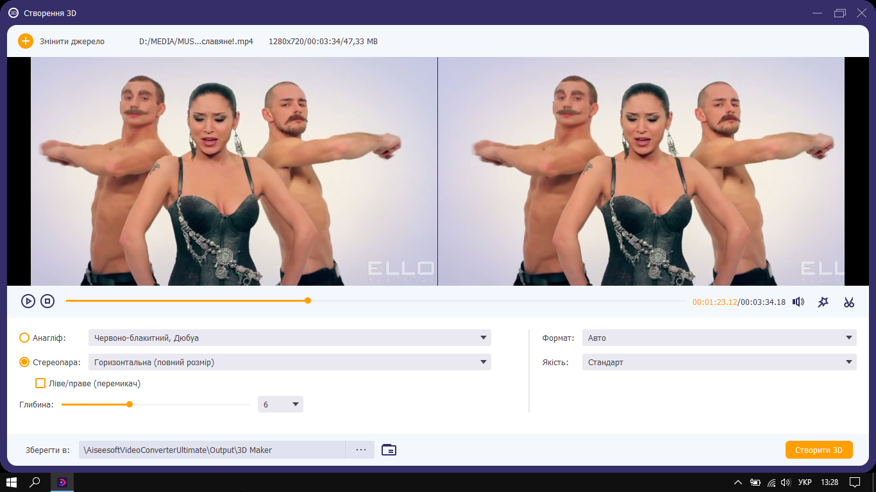Image resolution: width=876 pixels, height=492 pixels.
Task: Click the source path D:/MEDIA/MUS...славяне!.mp4
Action: pyautogui.click(x=196, y=42)
